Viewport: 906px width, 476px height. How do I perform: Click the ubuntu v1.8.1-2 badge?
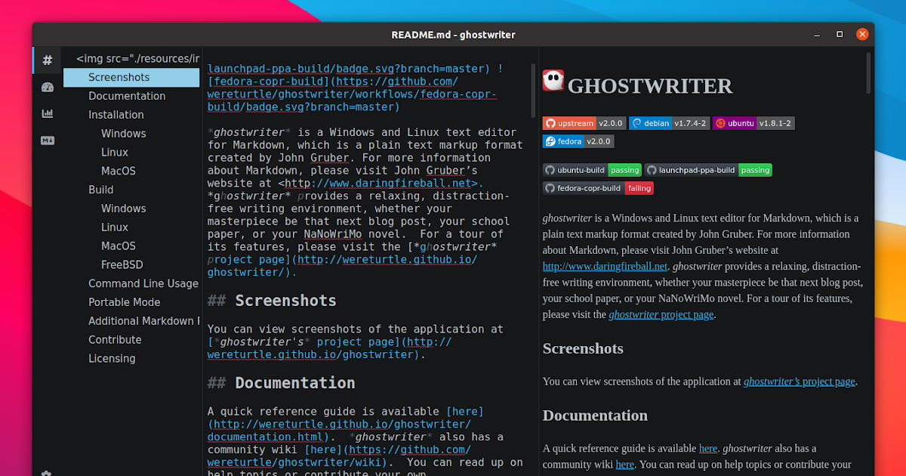coord(753,123)
